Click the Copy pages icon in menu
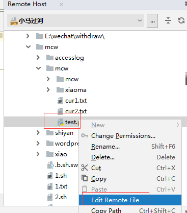The height and width of the screenshot is (213, 187). (x=85, y=178)
